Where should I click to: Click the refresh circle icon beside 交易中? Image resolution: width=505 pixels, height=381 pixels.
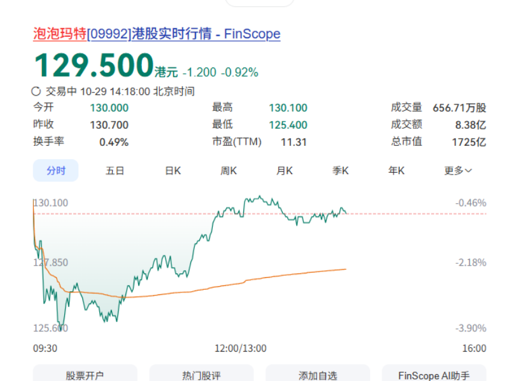36,92
